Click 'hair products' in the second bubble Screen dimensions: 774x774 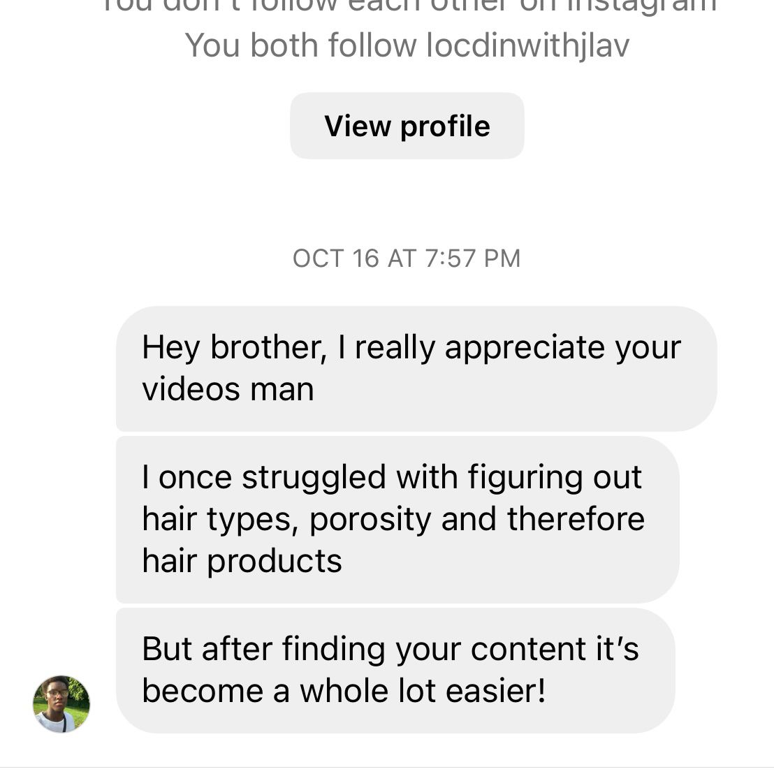tap(242, 561)
